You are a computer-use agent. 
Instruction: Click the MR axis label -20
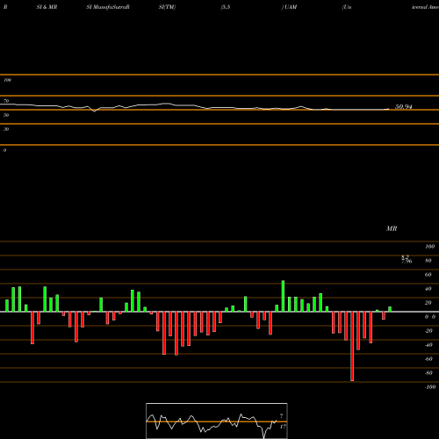pos(428,331)
